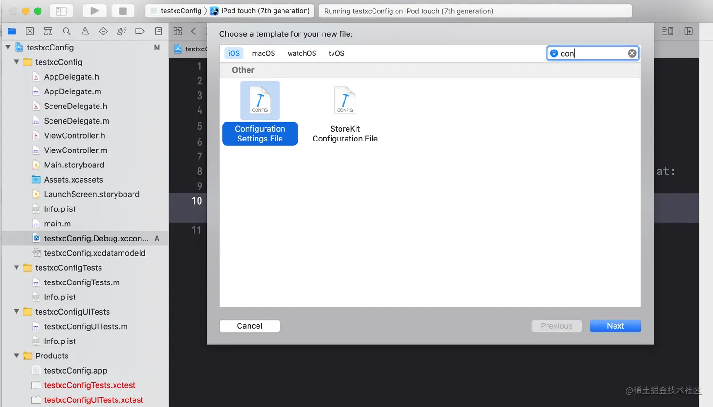
Task: Collapse the testxcConfigUITests group
Action: pyautogui.click(x=17, y=312)
